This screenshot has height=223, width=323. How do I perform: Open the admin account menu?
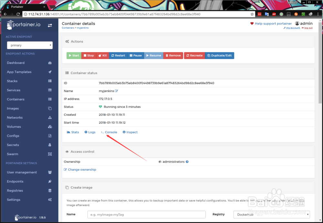coord(303,23)
